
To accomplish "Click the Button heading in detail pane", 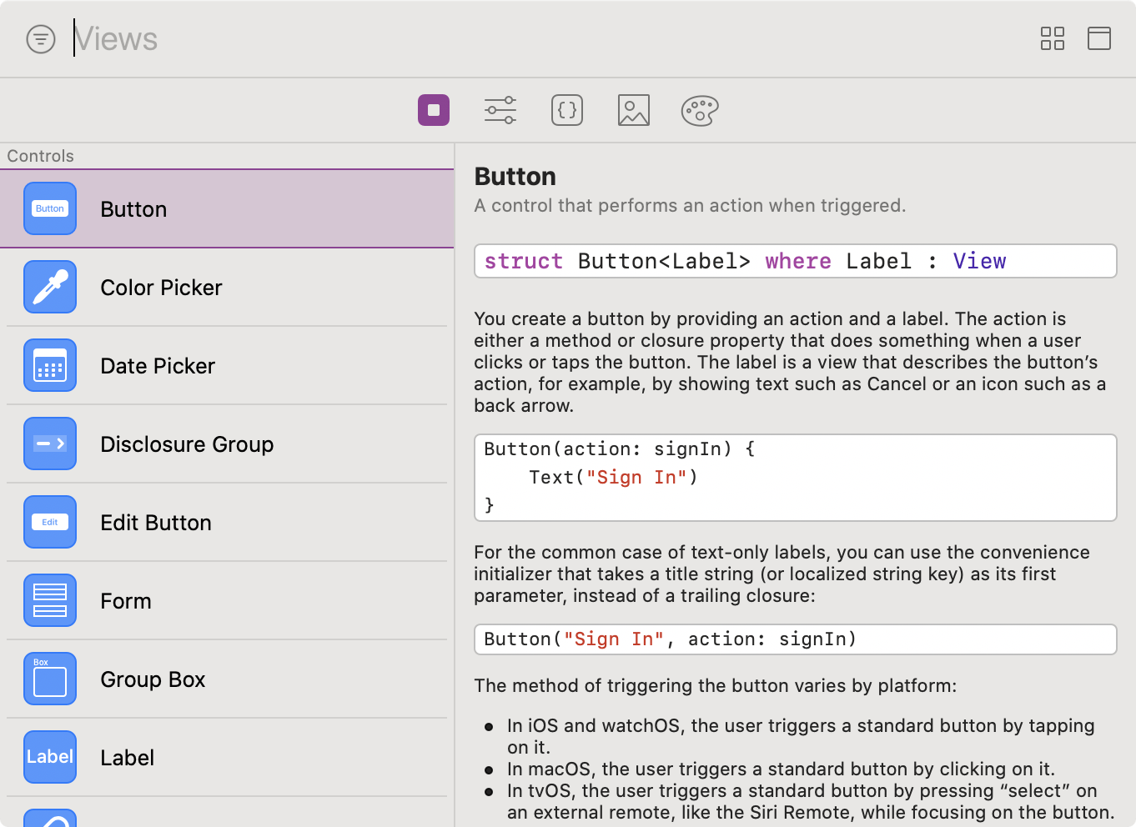I will tap(515, 177).
